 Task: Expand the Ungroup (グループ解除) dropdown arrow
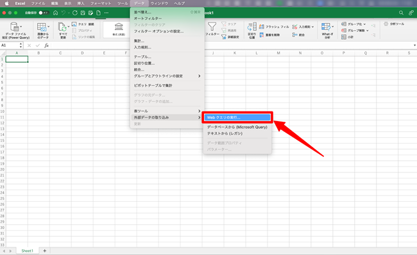click(367, 31)
